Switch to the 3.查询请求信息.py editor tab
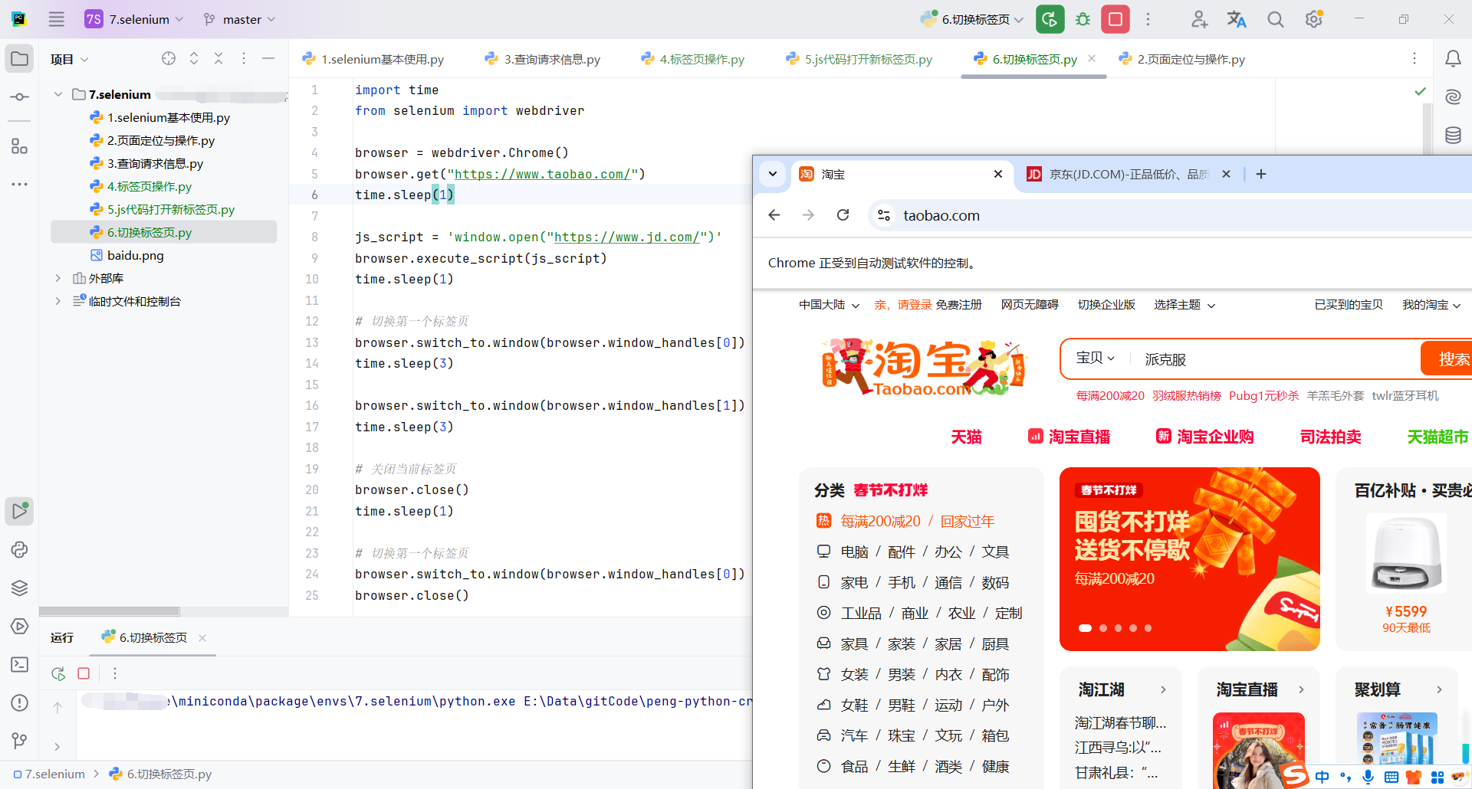 [x=542, y=59]
